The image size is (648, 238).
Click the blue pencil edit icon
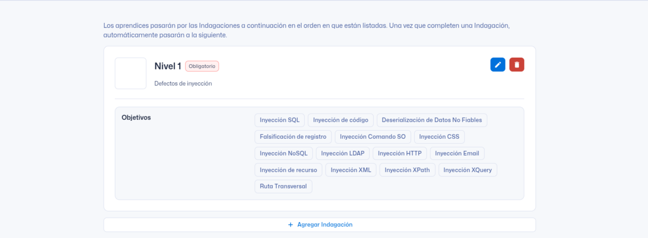(x=498, y=65)
